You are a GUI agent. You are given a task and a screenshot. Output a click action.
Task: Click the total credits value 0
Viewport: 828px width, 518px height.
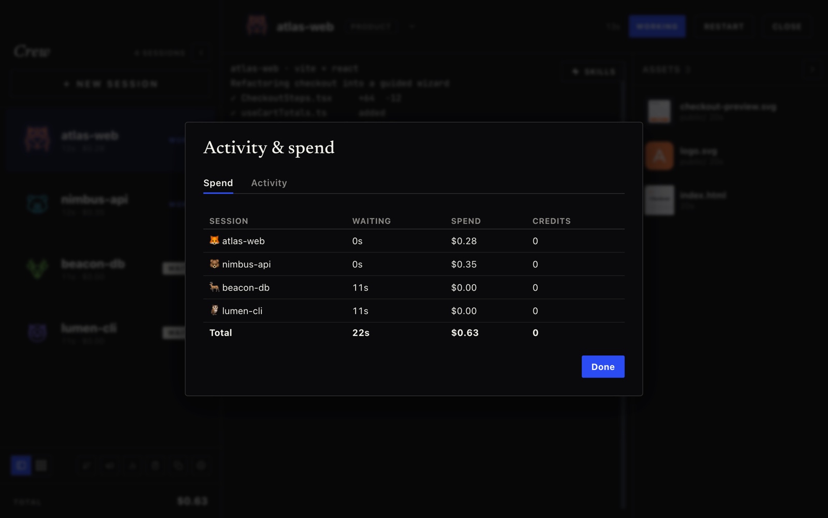[536, 333]
